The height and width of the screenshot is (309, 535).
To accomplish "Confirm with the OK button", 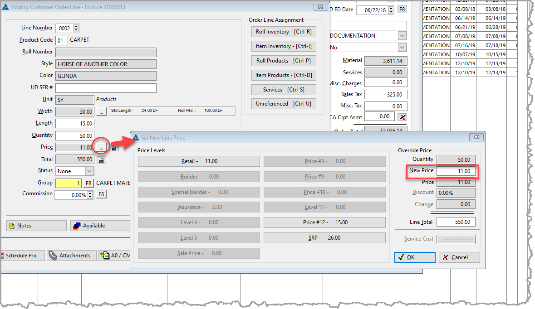I will pos(415,257).
